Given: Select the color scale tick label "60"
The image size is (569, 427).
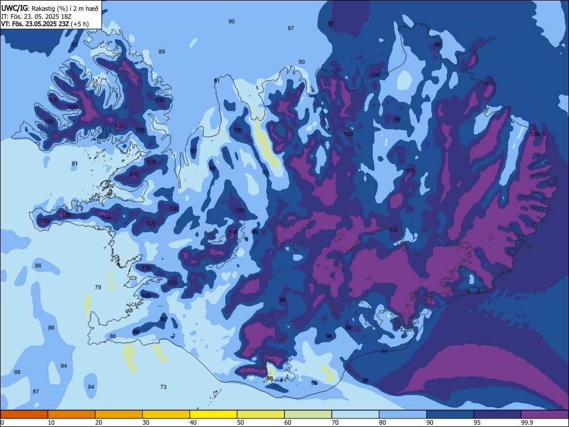Looking at the screenshot, I should (288, 422).
